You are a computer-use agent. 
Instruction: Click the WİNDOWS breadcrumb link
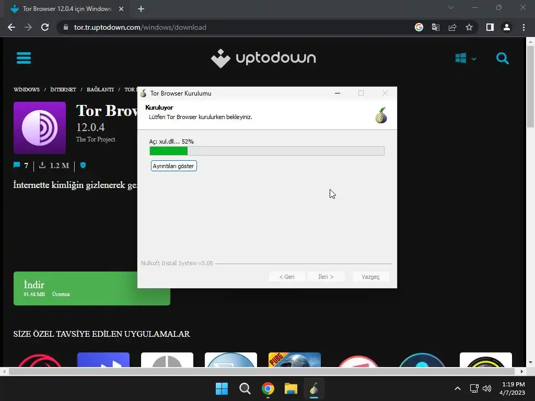click(x=27, y=89)
